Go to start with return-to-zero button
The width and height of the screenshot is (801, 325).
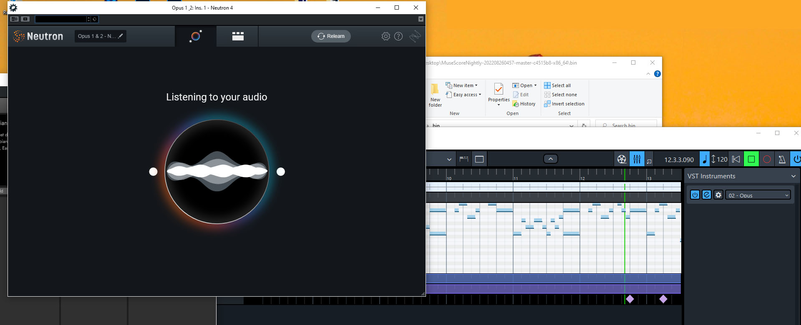tap(736, 159)
